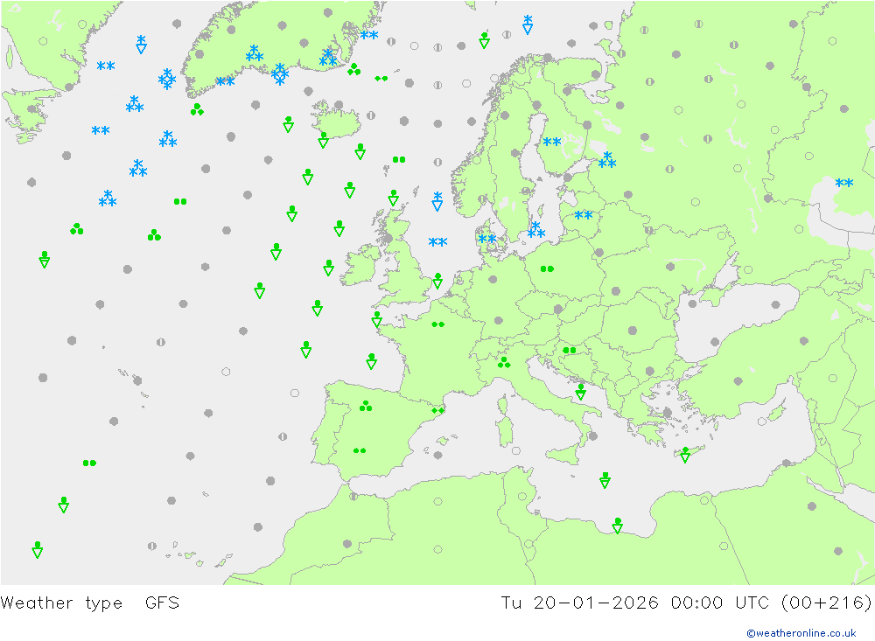Click the two-dot rain symbol in central Spain
The image size is (875, 641).
tap(359, 450)
